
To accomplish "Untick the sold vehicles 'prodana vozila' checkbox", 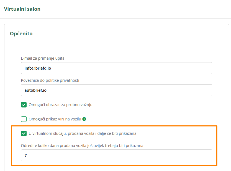I will point(24,133).
